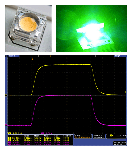Click the 500MS/s sample rate readout
Screen dimensions: 133x150
tap(97, 135)
